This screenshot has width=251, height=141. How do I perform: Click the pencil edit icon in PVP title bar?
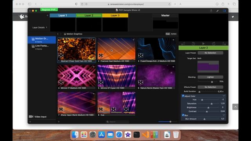[x=217, y=11]
